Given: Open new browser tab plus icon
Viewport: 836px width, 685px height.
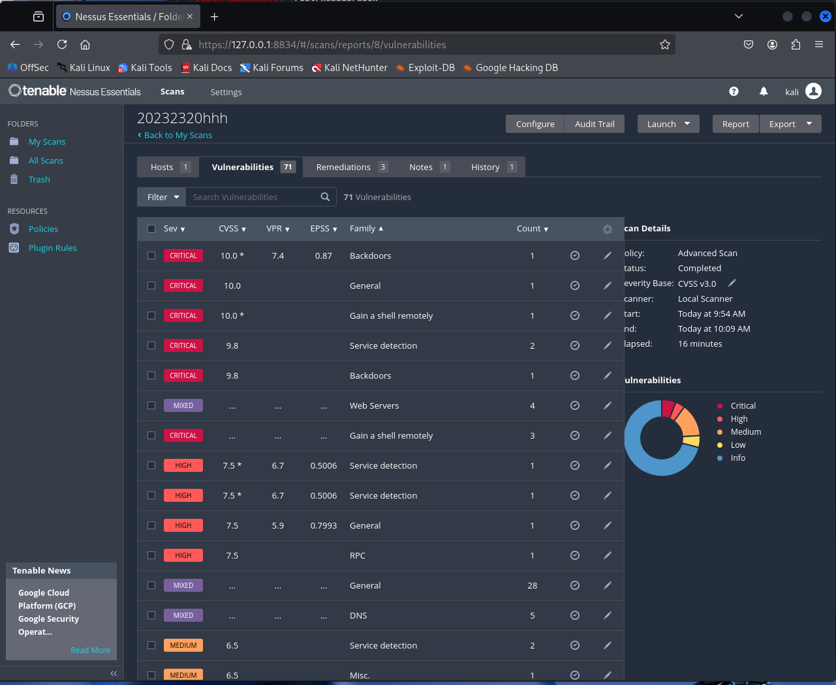Looking at the screenshot, I should tap(215, 16).
